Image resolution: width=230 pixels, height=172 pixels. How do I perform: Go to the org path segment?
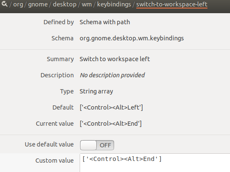[18, 4]
